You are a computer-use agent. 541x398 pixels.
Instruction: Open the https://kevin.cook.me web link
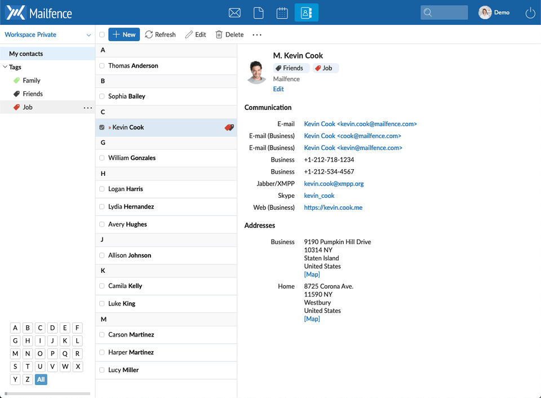(333, 207)
